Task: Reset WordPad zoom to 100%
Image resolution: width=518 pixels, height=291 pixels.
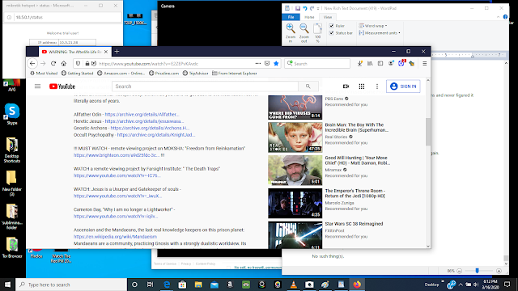Action: (317, 33)
